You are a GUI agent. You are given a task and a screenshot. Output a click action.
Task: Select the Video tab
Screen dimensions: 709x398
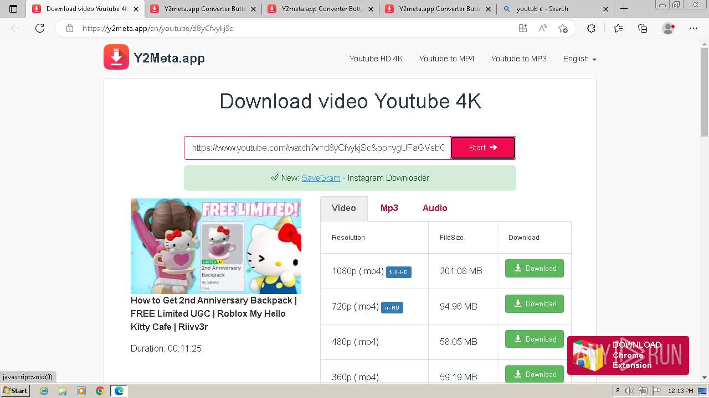343,208
